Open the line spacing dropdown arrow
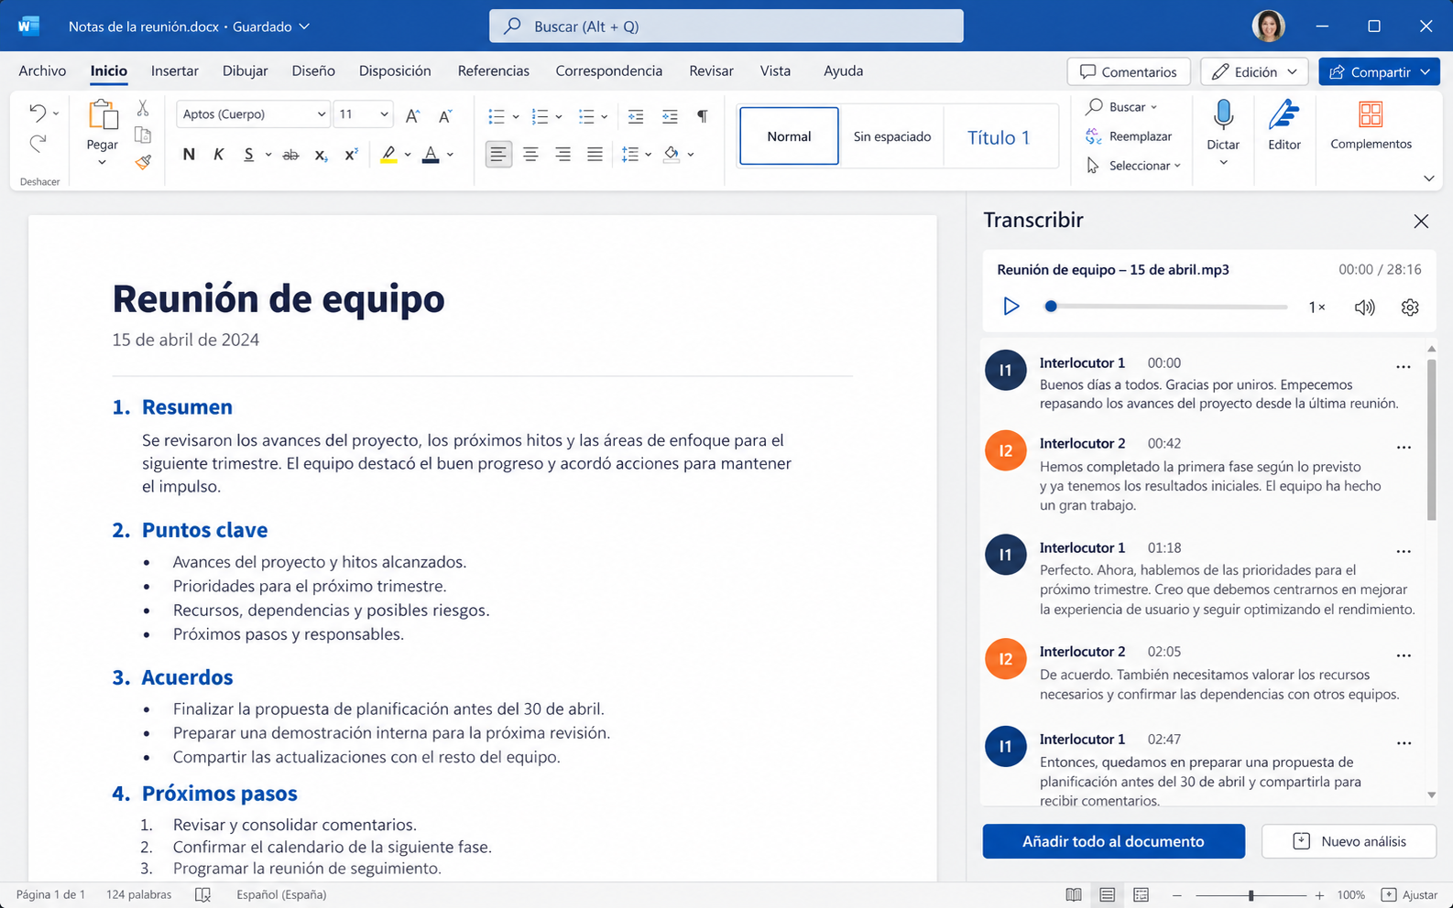1453x908 pixels. pos(648,155)
